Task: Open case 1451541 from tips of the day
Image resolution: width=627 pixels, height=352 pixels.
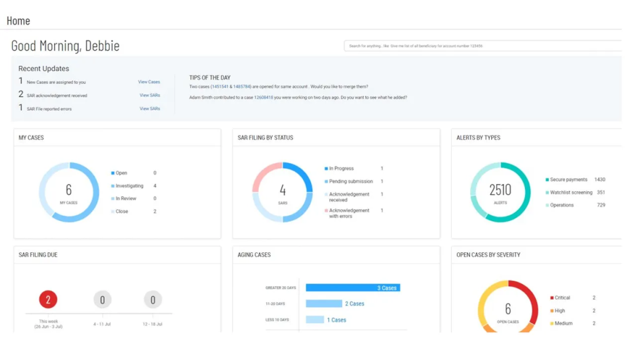Action: 220,87
